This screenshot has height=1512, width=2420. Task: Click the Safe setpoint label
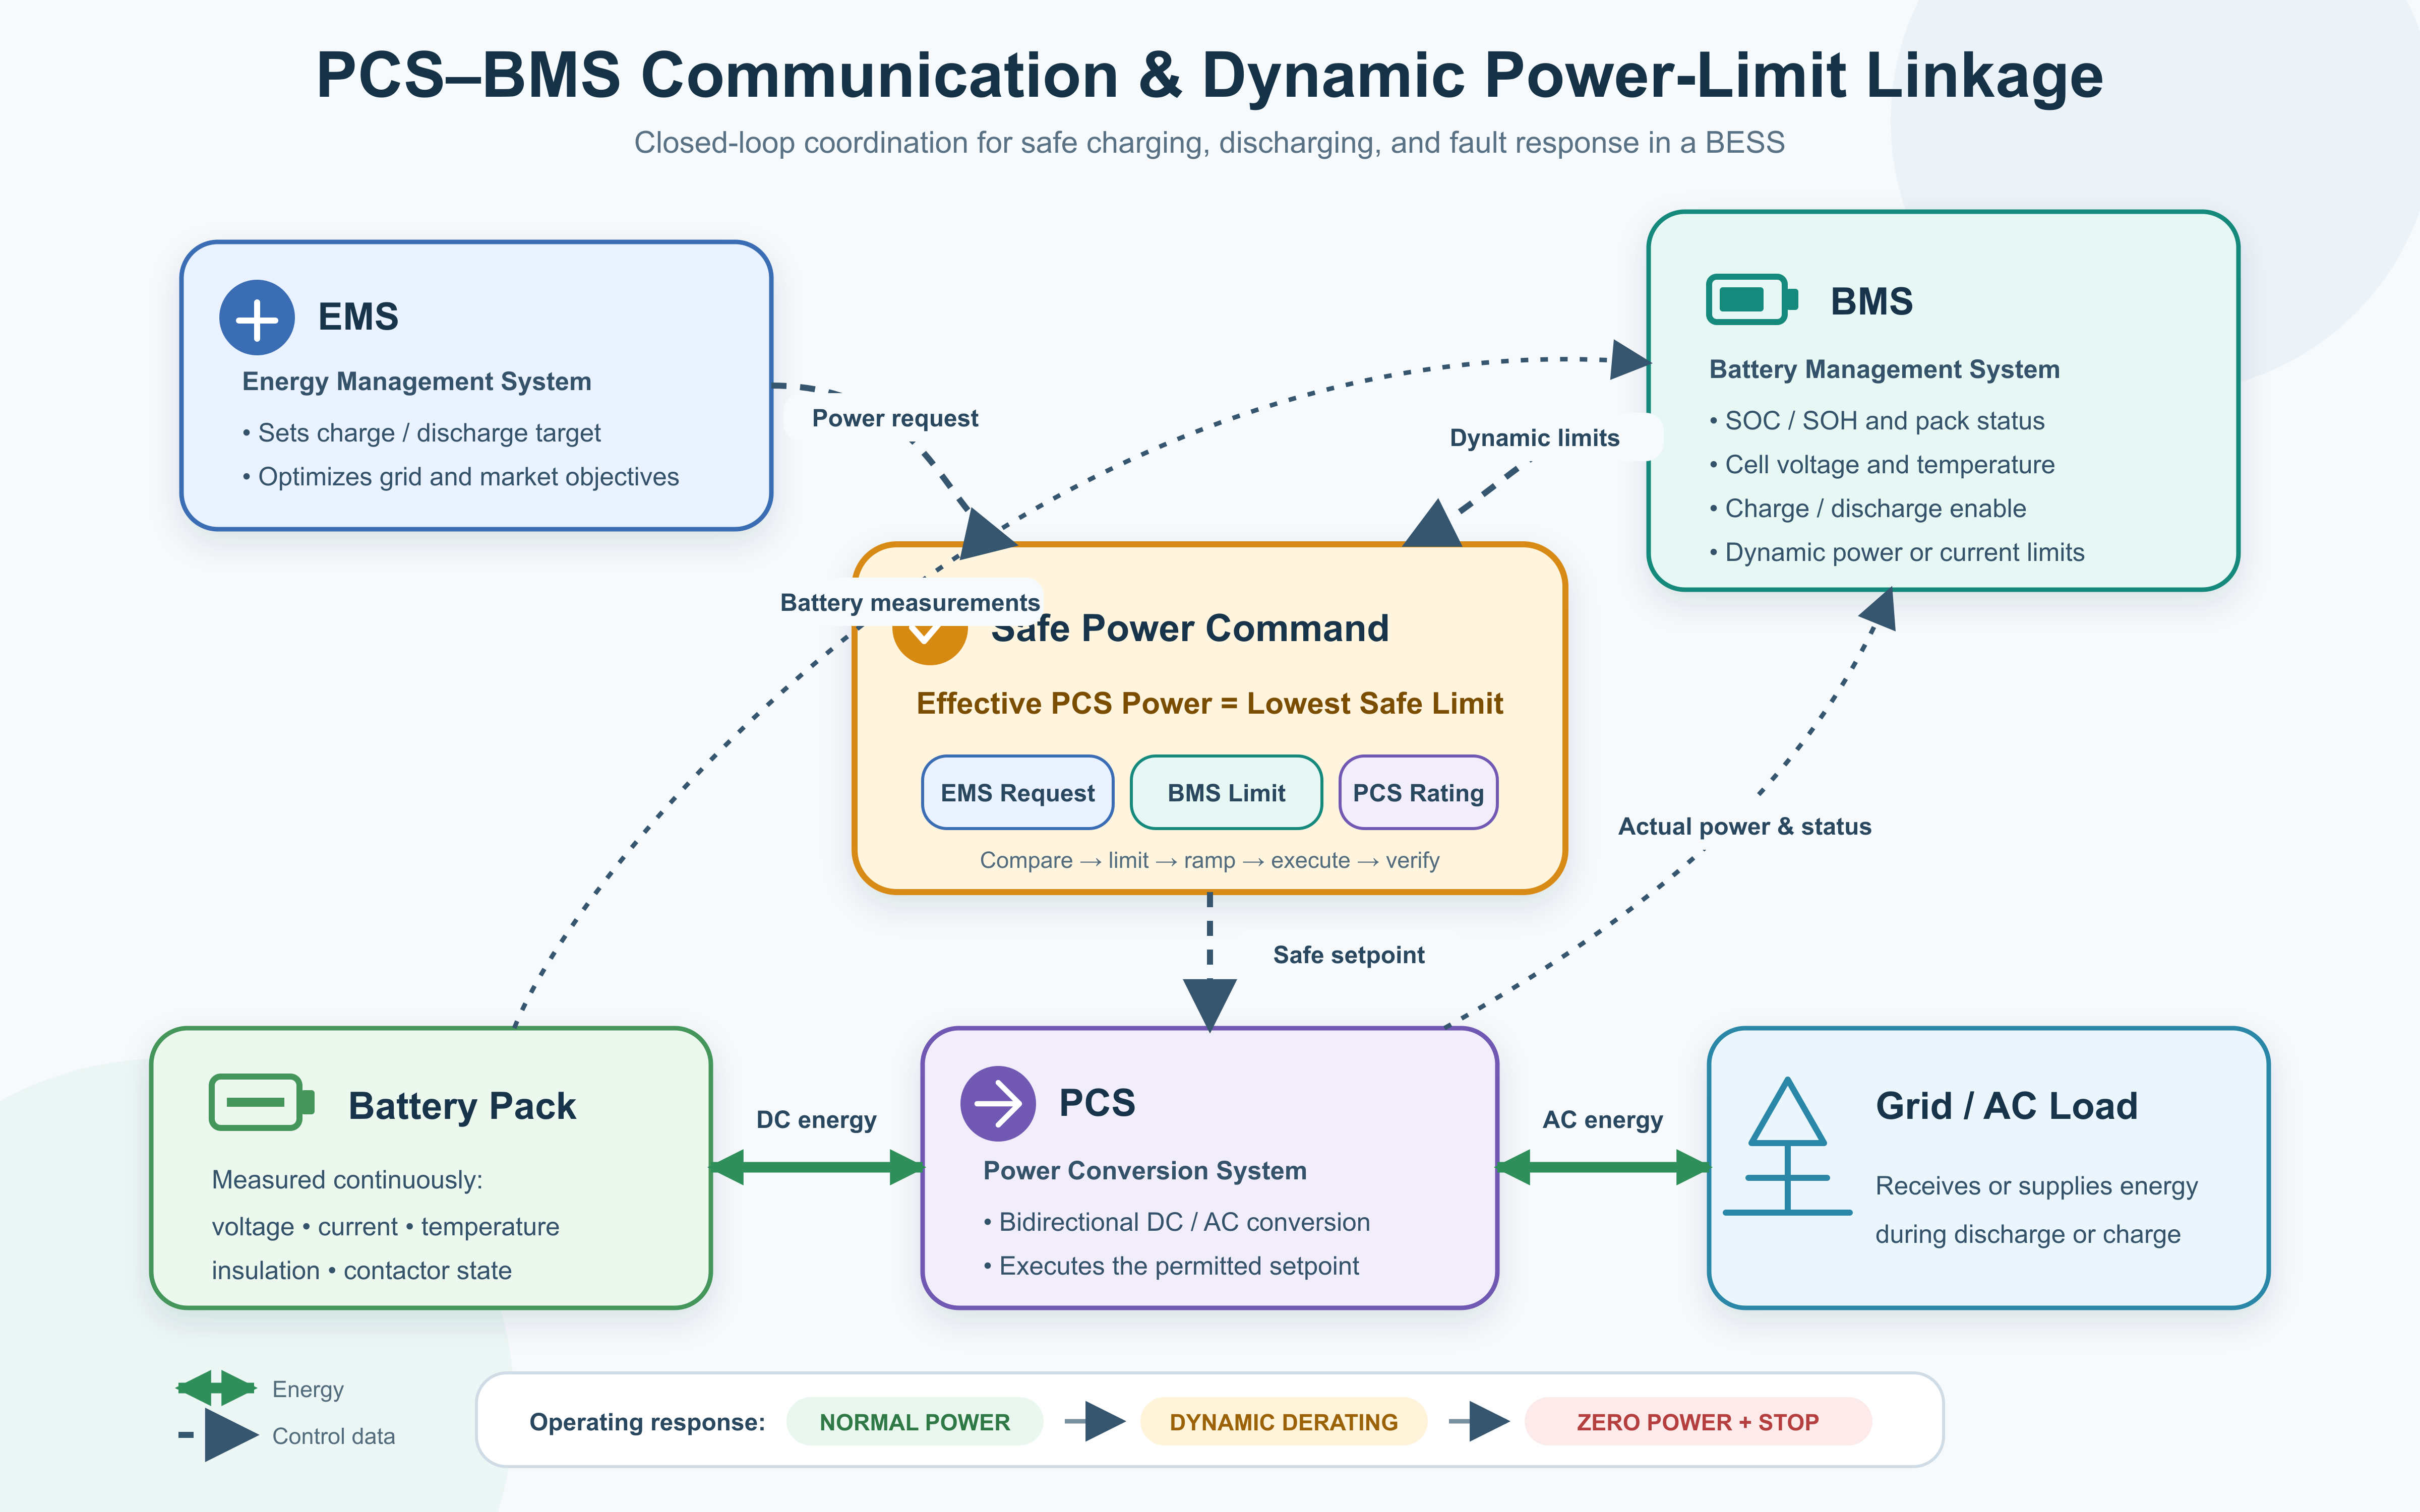(1348, 954)
